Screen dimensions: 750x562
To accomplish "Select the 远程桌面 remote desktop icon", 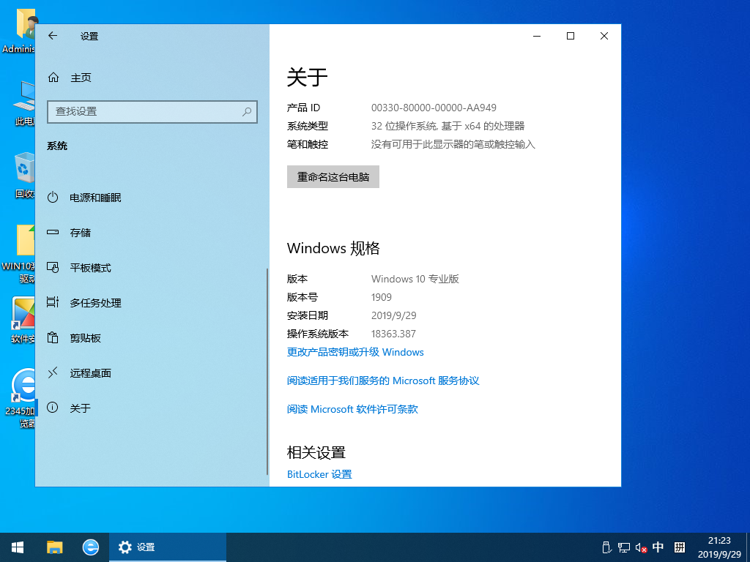I will (x=52, y=372).
